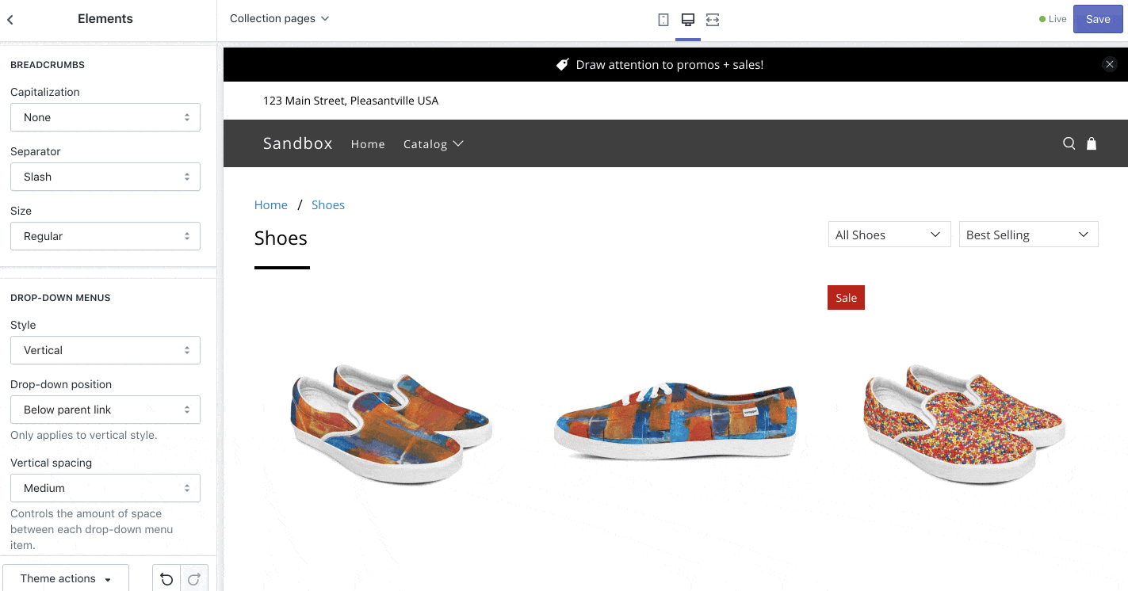Viewport: 1128px width, 591px height.
Task: Switch to fullscreen width preview icon
Action: click(713, 20)
